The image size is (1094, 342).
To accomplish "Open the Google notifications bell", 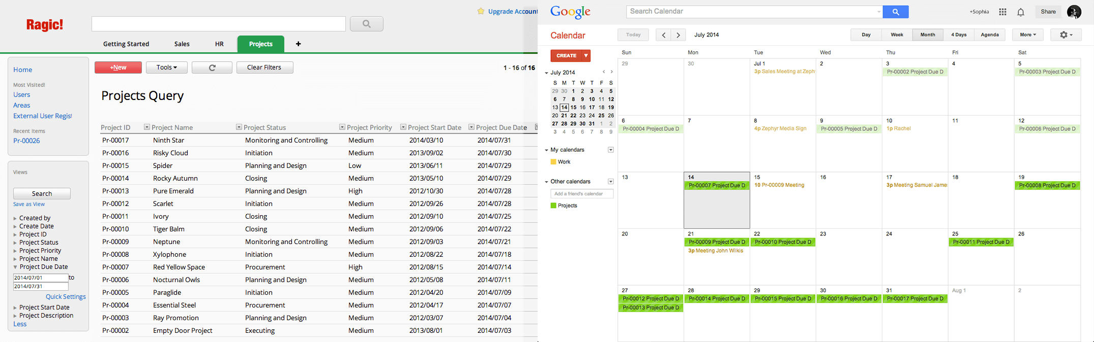I will (1020, 12).
